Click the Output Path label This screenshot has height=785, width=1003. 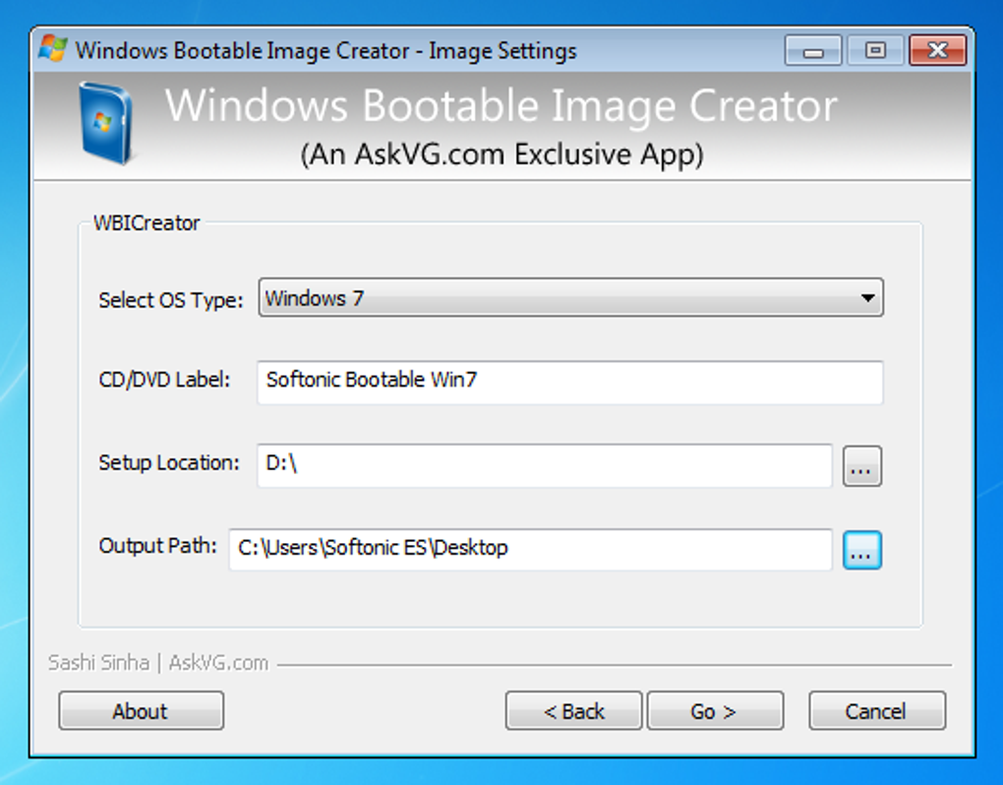coord(157,546)
